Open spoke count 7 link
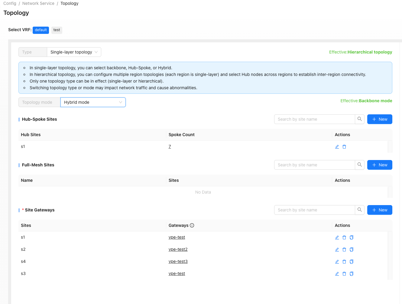 click(170, 146)
